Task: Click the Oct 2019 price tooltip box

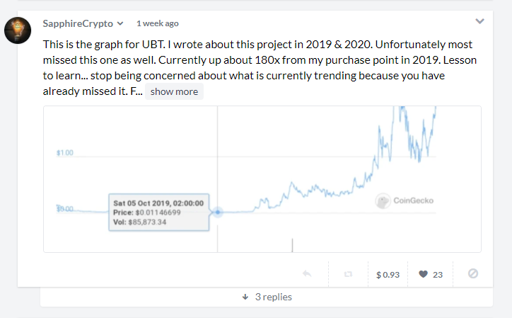Action: point(158,212)
